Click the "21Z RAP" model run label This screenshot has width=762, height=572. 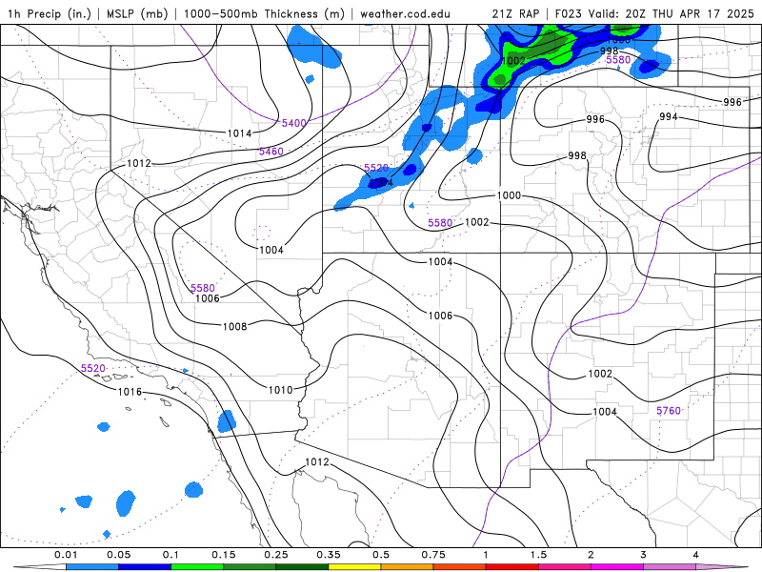point(515,13)
